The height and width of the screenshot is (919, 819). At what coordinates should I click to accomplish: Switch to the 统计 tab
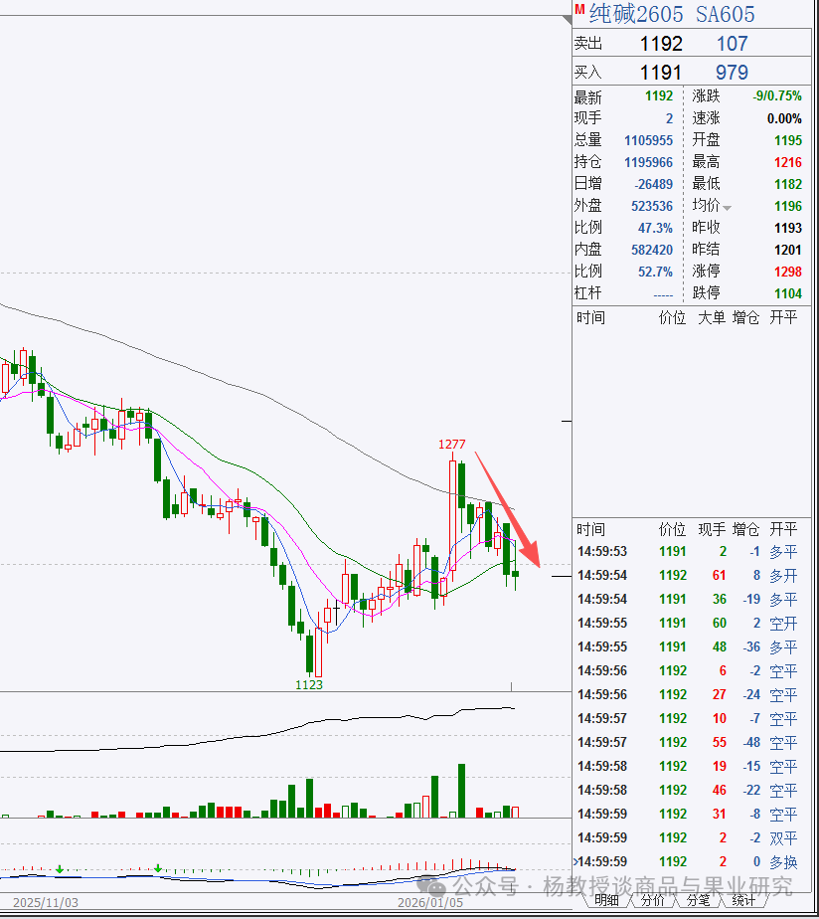pos(743,900)
